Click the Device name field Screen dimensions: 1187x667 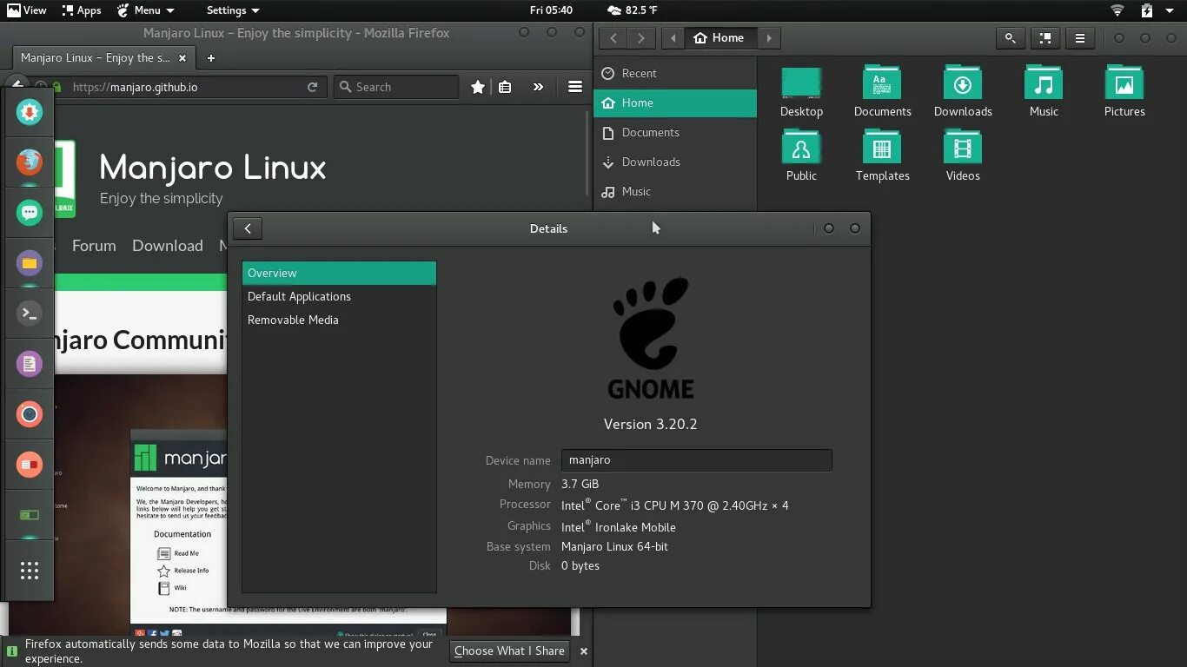point(696,460)
